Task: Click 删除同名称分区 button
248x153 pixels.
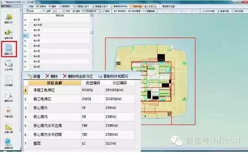Action: pos(78,76)
